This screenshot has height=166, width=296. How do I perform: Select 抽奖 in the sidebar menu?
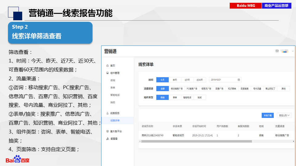[113, 102]
